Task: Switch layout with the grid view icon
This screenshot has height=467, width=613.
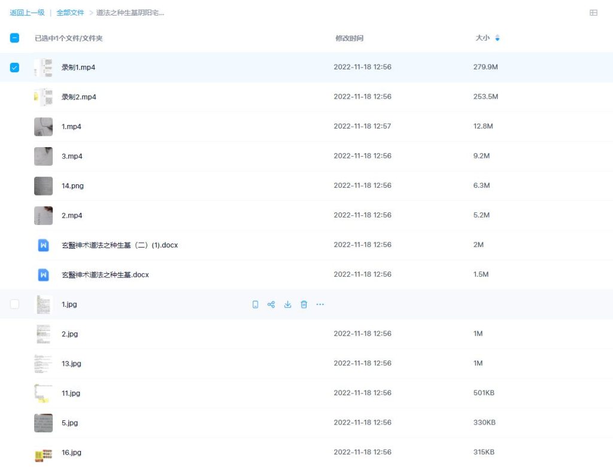Action: coord(593,13)
